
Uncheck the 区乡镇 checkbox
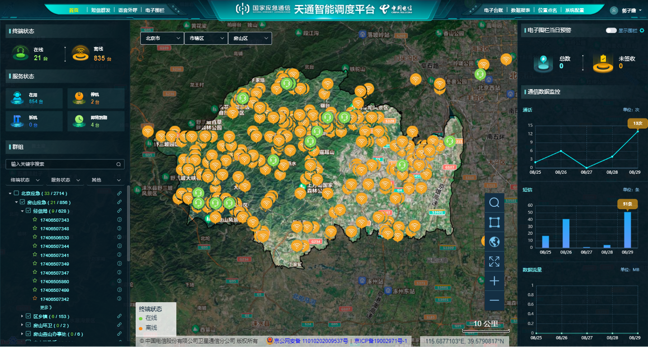(x=28, y=316)
